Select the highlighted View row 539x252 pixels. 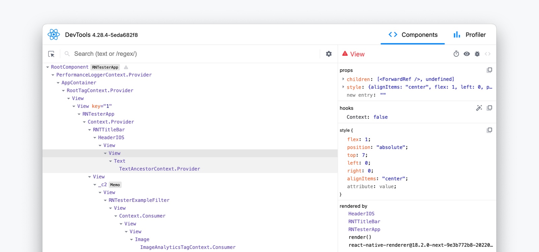click(x=190, y=153)
